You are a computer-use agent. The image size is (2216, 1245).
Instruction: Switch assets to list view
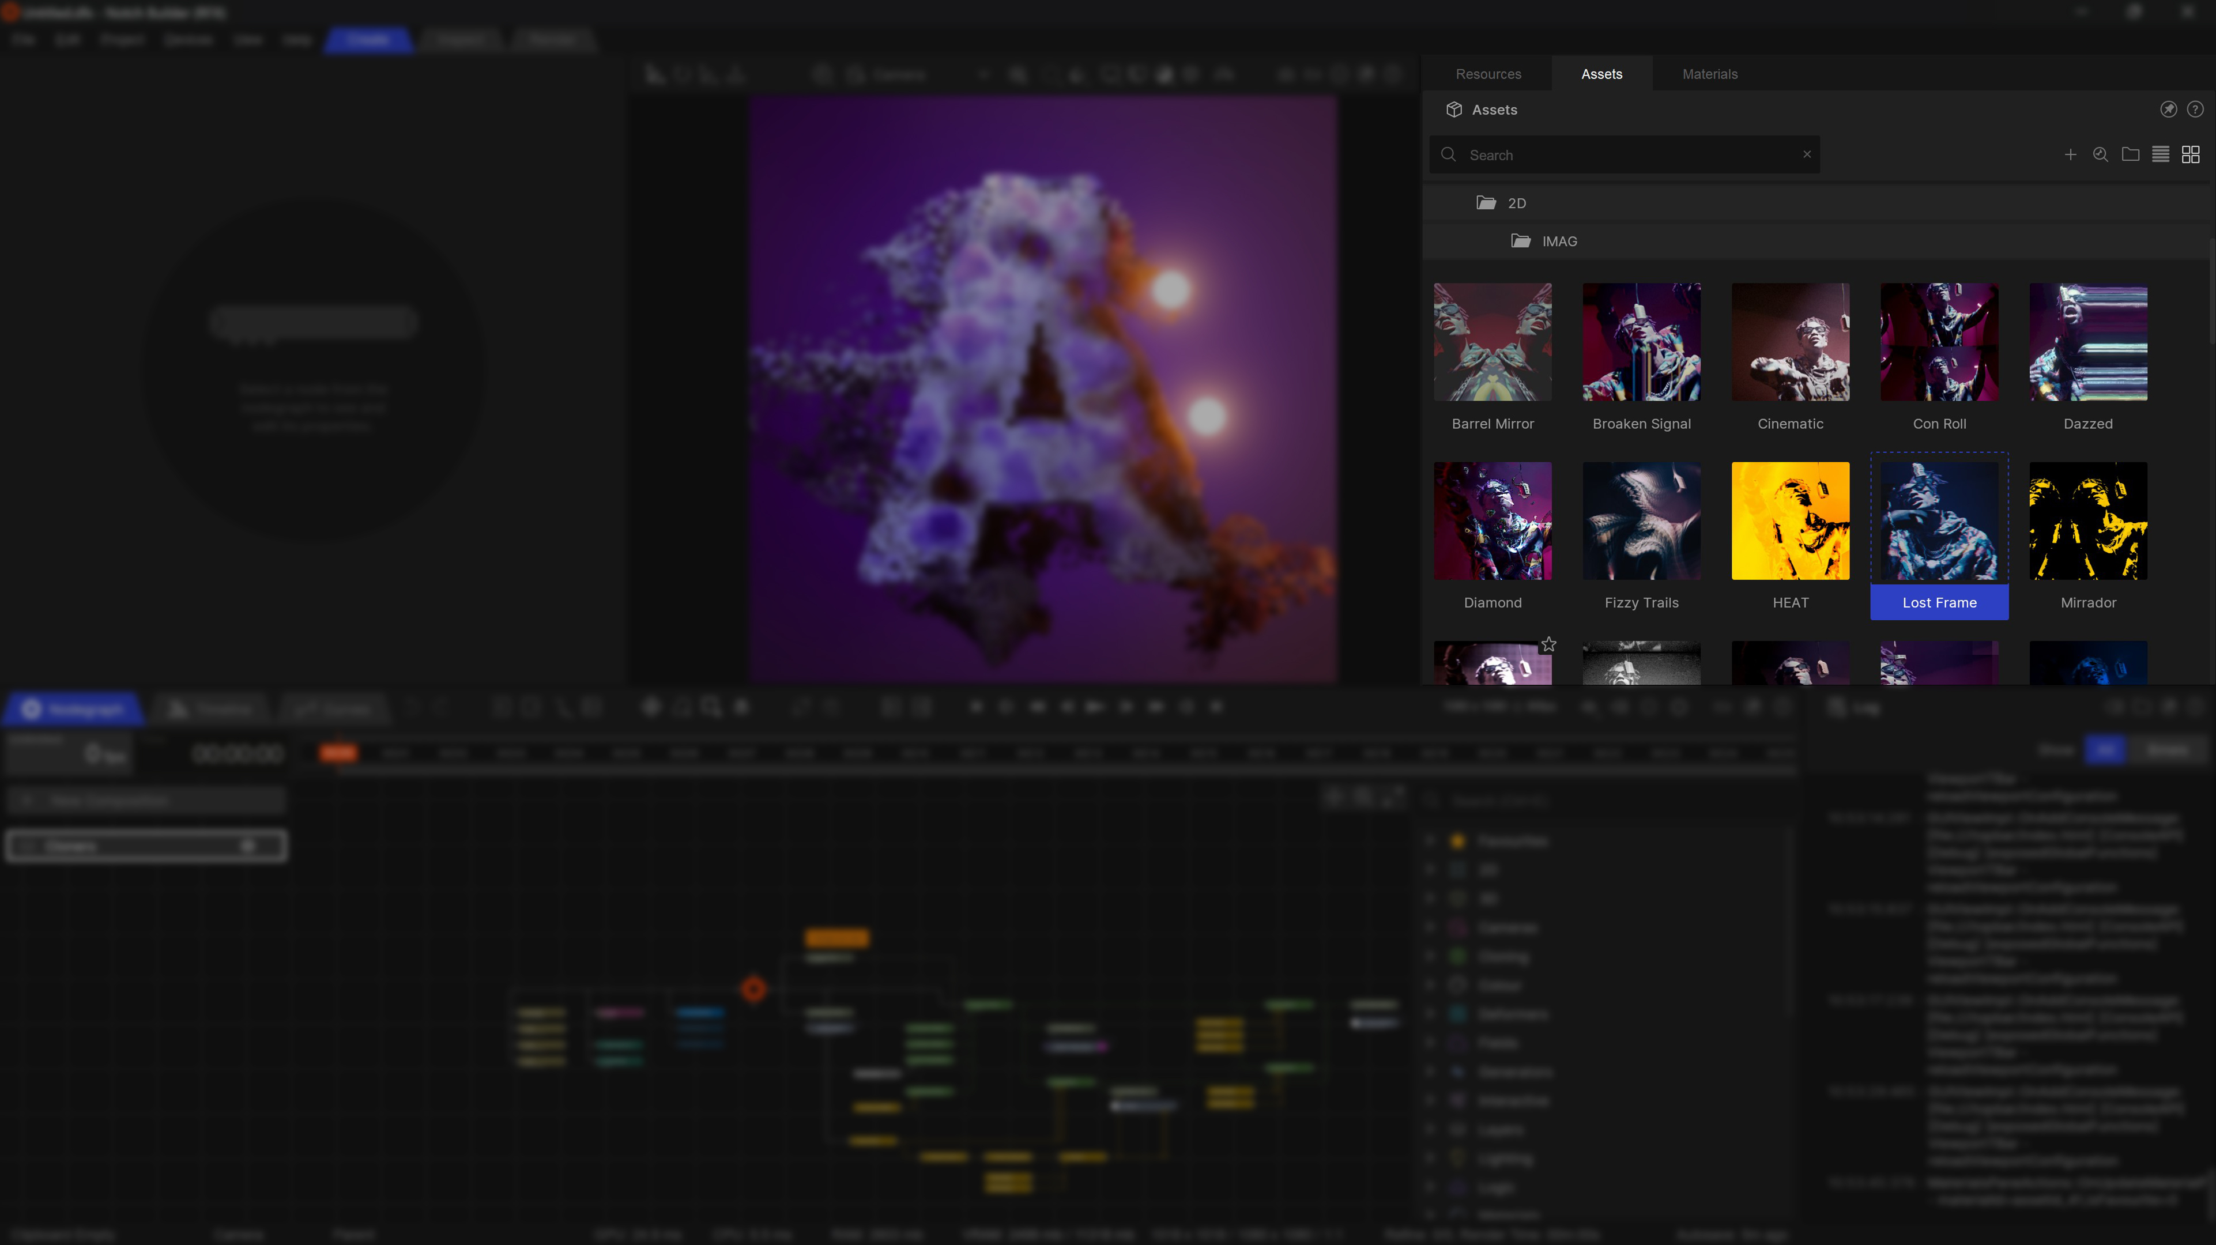[x=2161, y=155]
